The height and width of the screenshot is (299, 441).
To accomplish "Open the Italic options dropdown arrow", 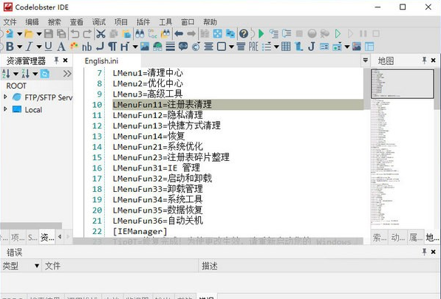I will coord(39,47).
